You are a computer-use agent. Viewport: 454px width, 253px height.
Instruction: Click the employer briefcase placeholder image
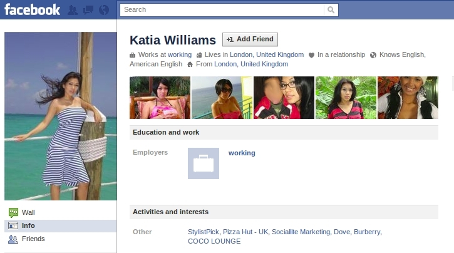coord(204,163)
